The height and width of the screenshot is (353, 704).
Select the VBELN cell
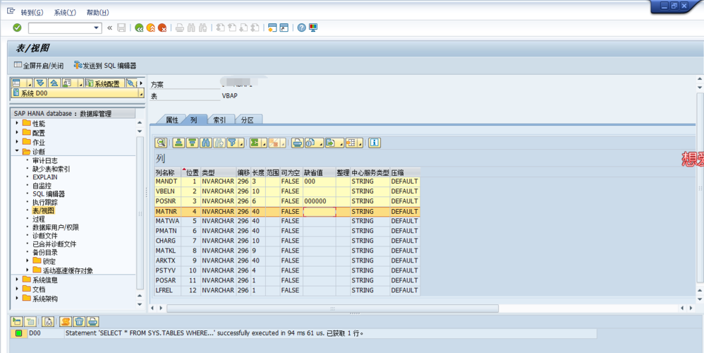pyautogui.click(x=167, y=191)
